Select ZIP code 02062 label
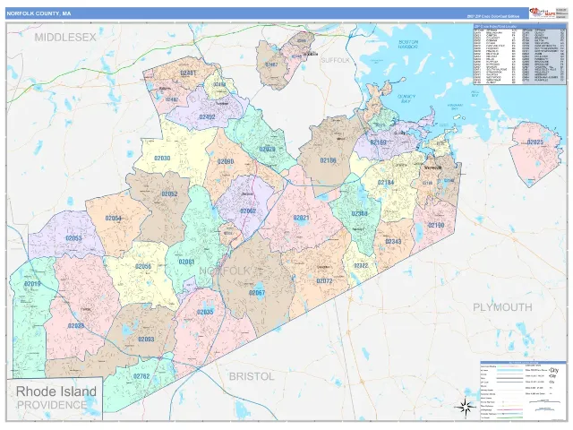This screenshot has width=573, height=430. click(x=248, y=211)
